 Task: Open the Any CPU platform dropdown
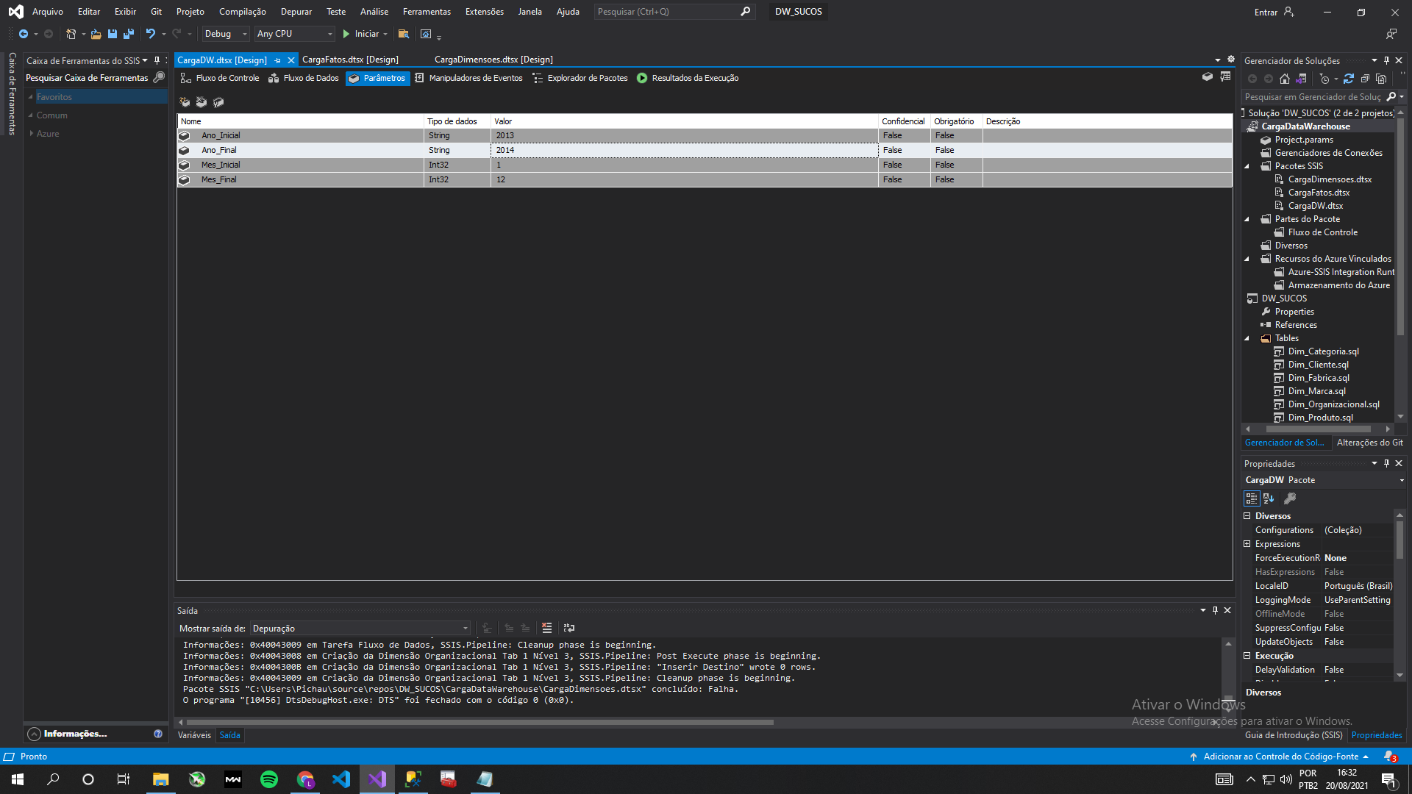pos(294,34)
